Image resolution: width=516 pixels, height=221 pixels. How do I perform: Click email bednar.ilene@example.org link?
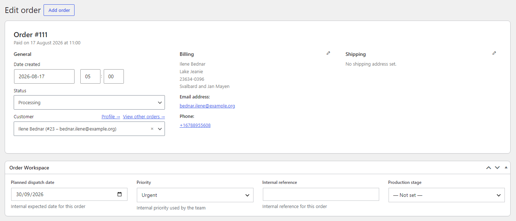point(207,106)
